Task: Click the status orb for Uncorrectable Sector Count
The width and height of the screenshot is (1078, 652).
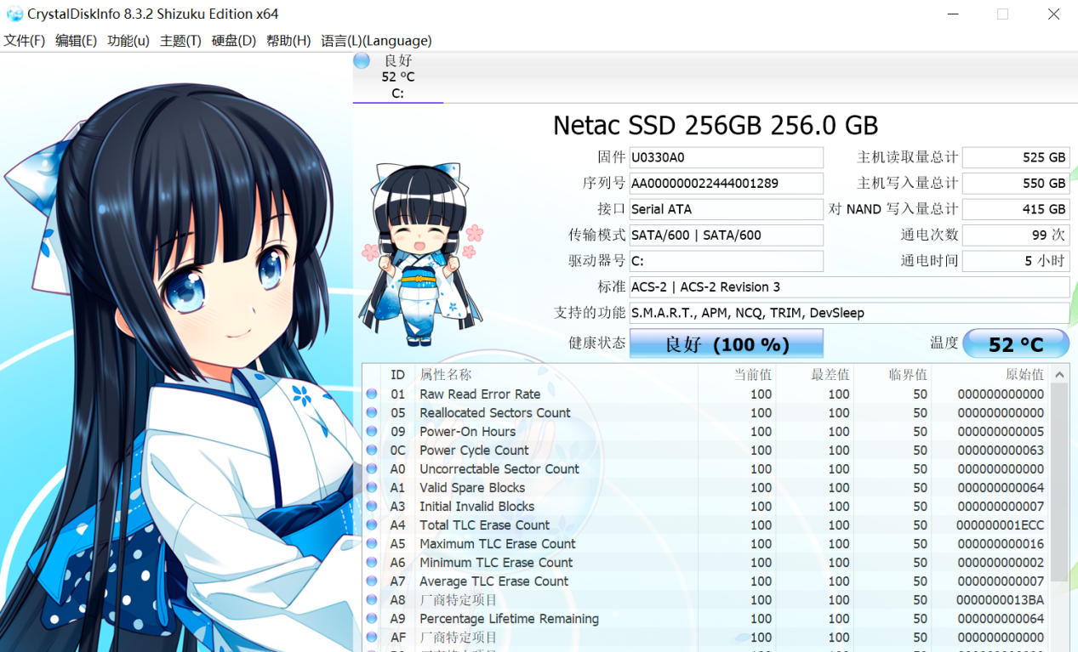Action: (x=372, y=468)
